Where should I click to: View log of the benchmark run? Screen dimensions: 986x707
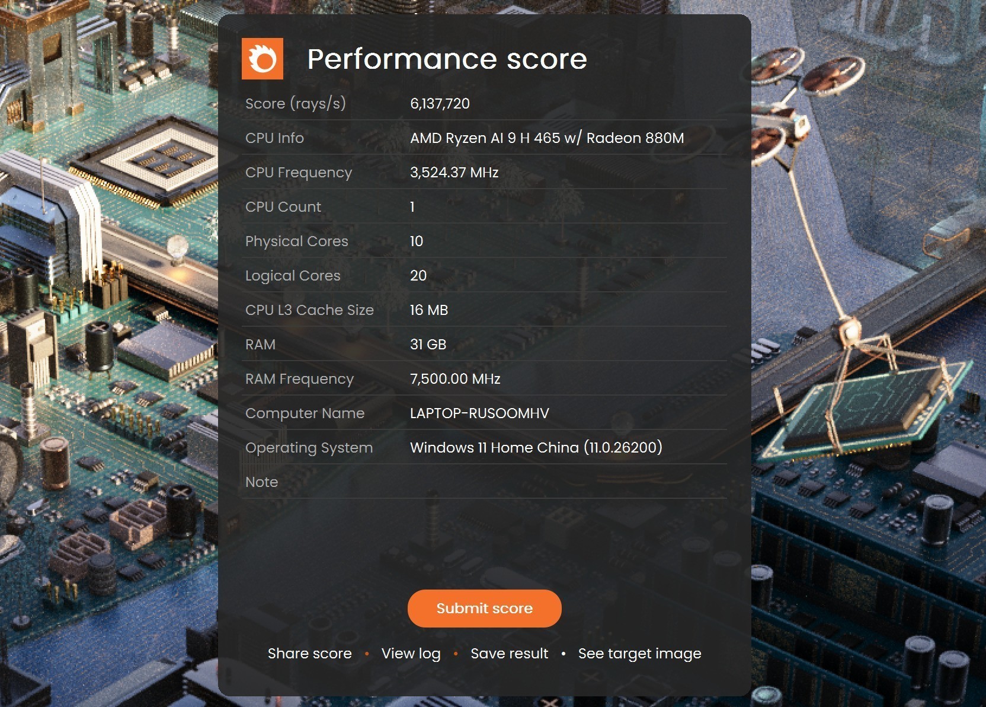411,653
